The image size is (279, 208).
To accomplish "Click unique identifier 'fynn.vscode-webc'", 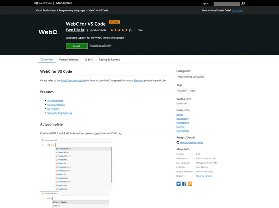I will coord(204,171).
